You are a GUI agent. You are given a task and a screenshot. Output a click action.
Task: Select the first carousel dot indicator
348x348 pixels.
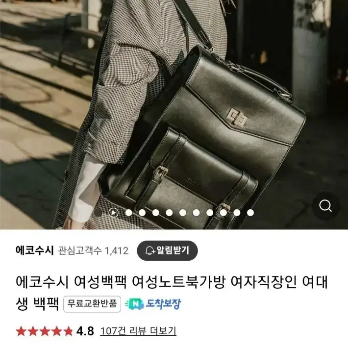99,213
